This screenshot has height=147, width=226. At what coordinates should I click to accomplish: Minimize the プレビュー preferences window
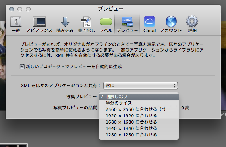[20, 9]
